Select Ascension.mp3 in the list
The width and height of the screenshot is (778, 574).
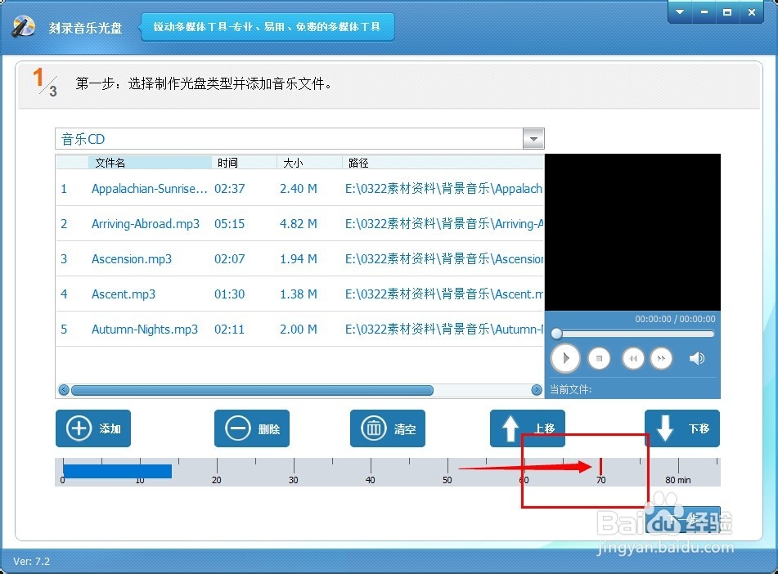coord(299,259)
